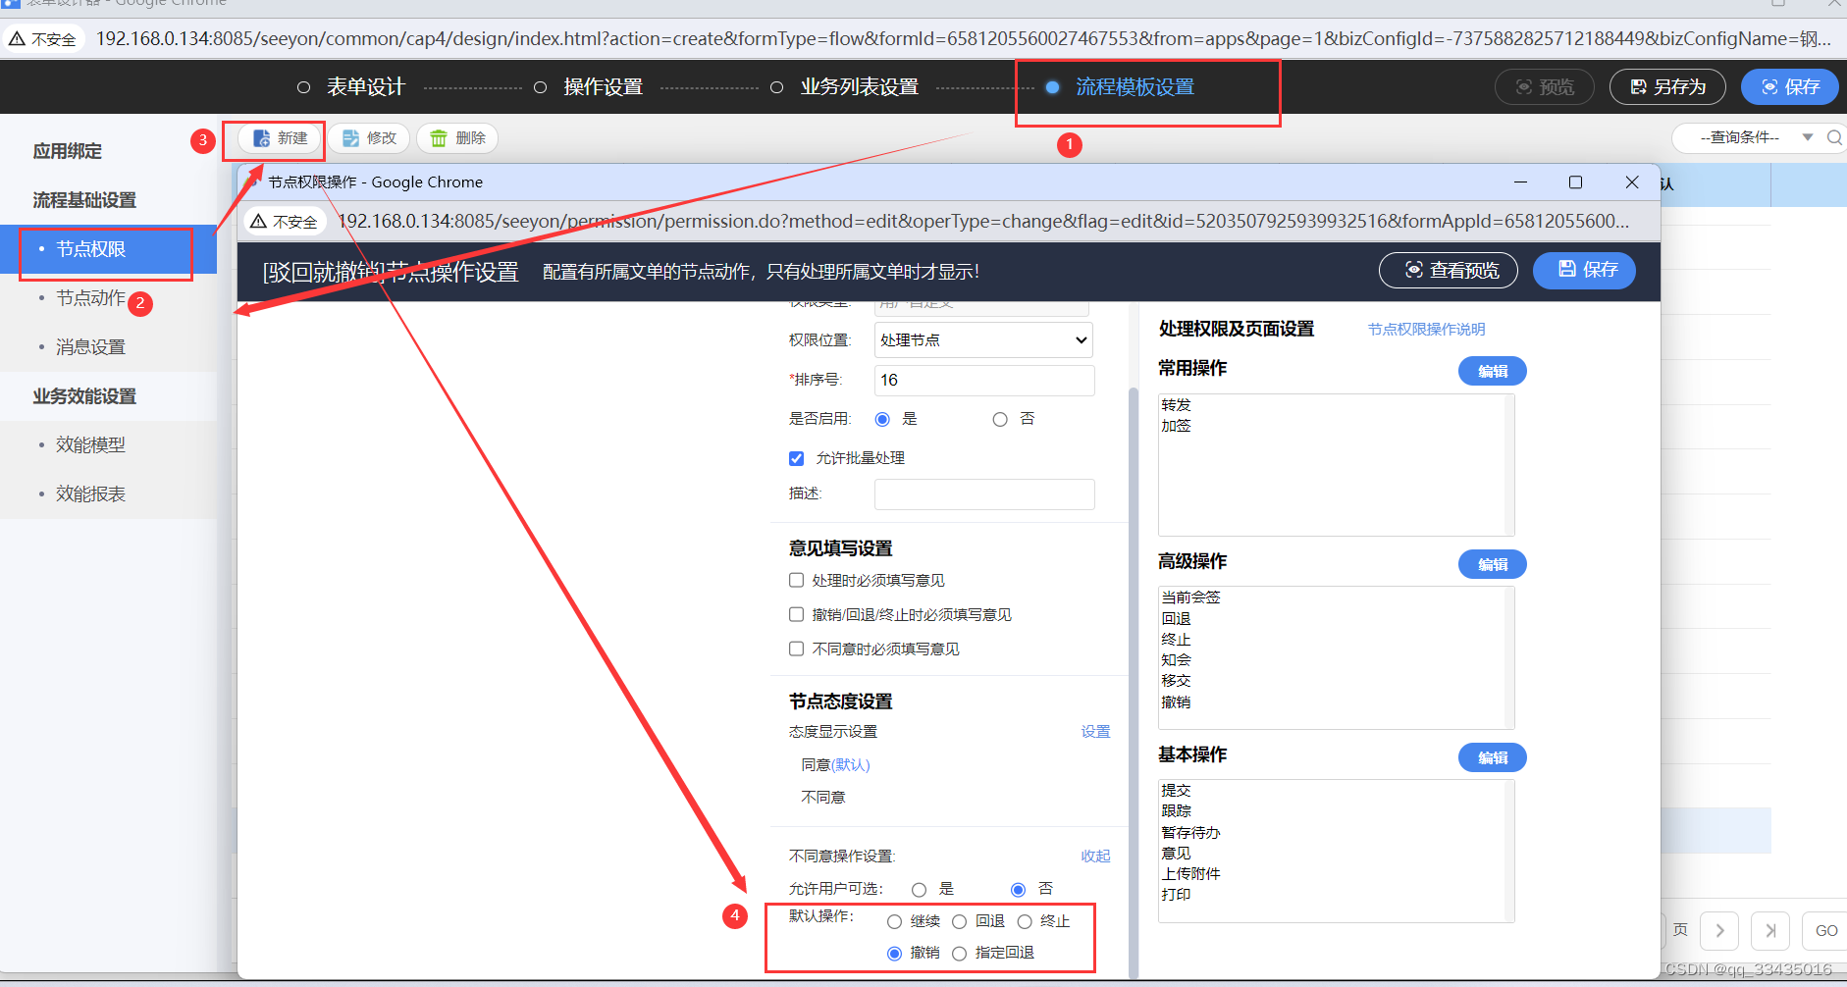Click 不安全 warning icon in main address bar

click(17, 39)
